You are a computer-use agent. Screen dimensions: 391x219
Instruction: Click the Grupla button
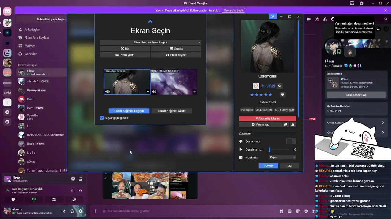[x=176, y=49]
